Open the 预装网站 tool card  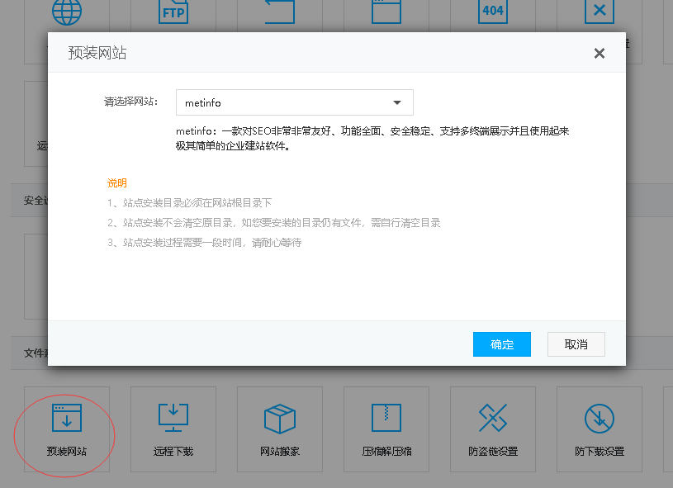(x=67, y=429)
